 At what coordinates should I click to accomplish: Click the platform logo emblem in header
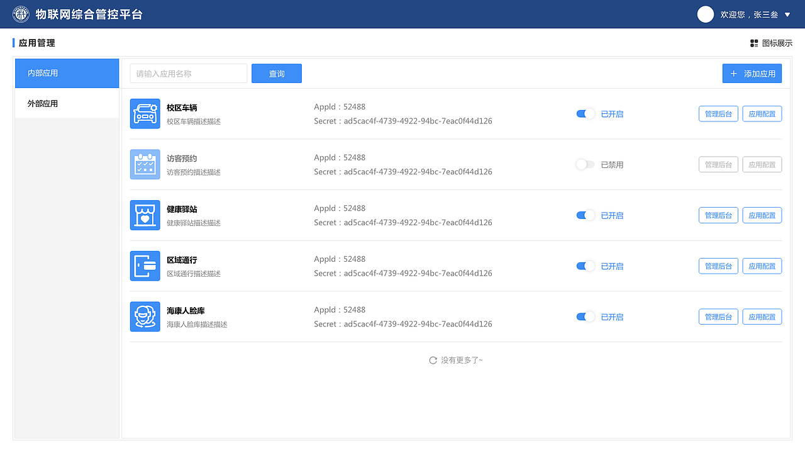pos(21,14)
